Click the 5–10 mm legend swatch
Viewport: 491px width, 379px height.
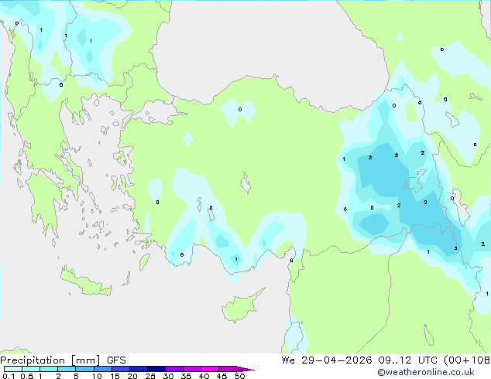click(84, 369)
